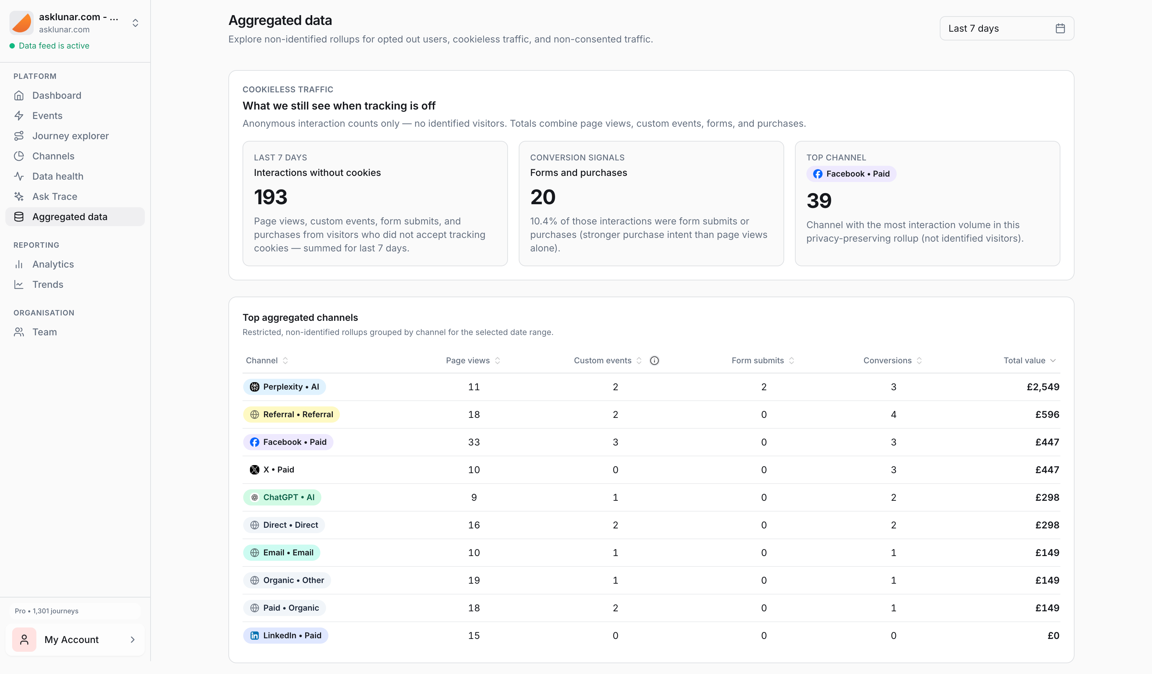Select Aggregated data in the sidebar
This screenshot has width=1152, height=674.
(x=70, y=216)
